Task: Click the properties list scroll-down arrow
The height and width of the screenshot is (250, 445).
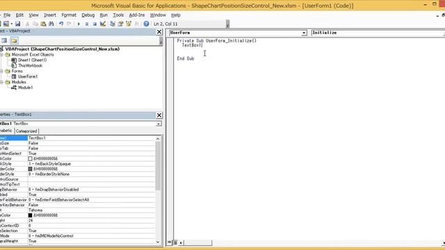Action: (x=158, y=242)
